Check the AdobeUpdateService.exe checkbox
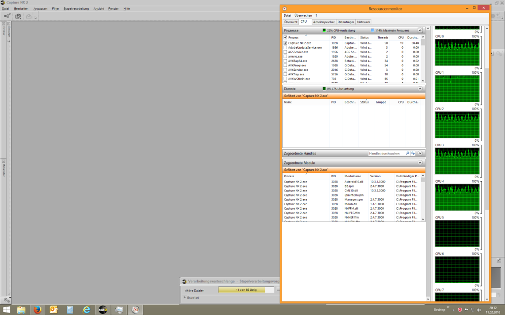The width and height of the screenshot is (505, 315). [286, 47]
